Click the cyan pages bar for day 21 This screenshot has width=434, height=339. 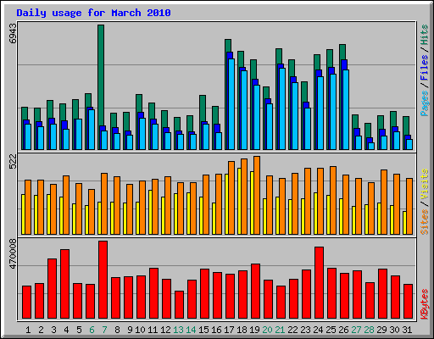282,108
